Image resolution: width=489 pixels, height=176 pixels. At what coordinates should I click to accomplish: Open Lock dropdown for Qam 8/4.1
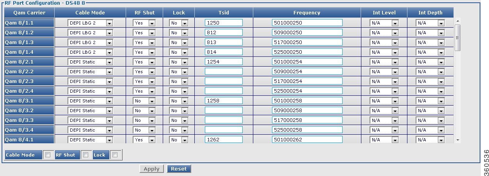(179, 140)
